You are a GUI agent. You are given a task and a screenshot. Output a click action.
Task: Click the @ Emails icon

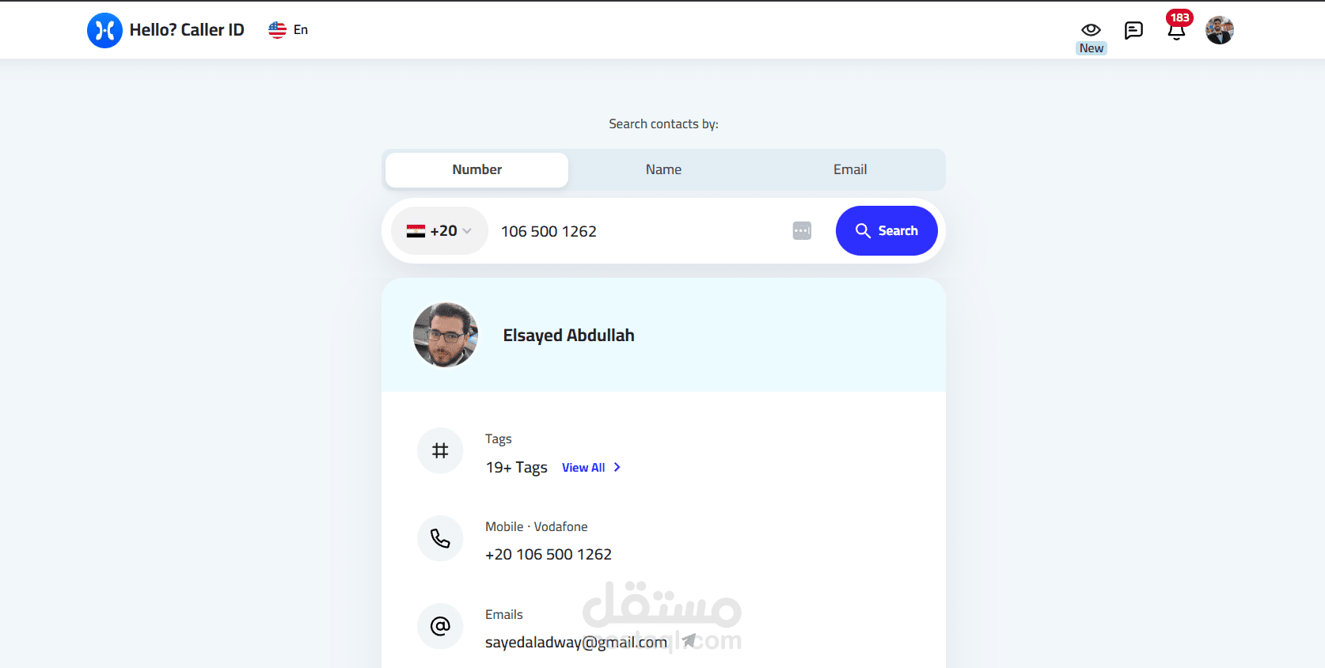pyautogui.click(x=440, y=626)
